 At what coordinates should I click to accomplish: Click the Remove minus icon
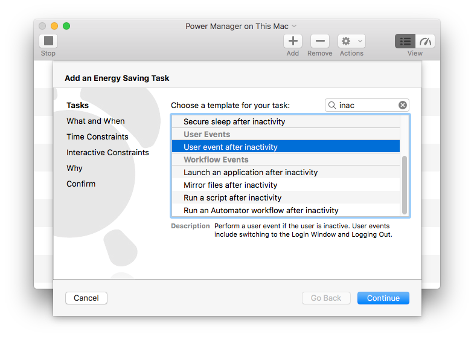tap(320, 41)
